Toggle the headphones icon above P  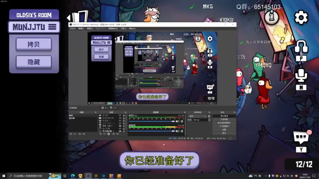(x=301, y=47)
